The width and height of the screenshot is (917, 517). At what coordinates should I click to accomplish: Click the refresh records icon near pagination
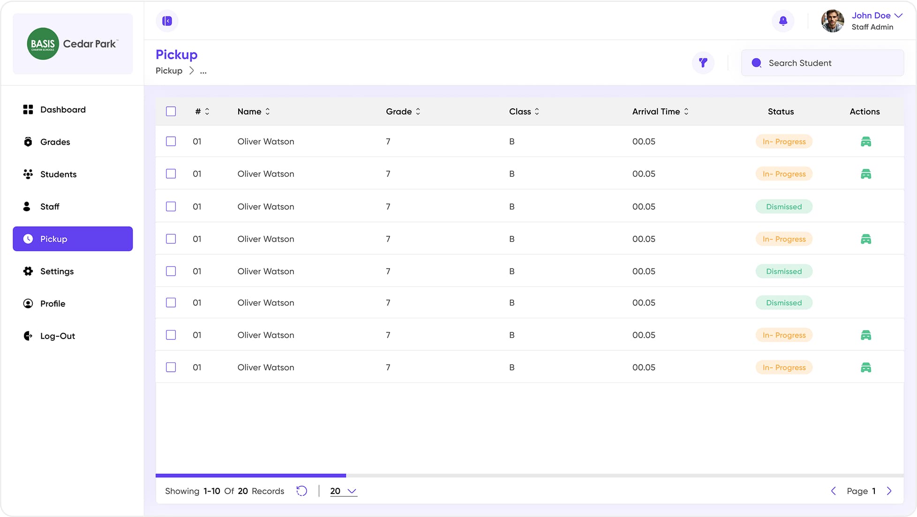point(301,491)
